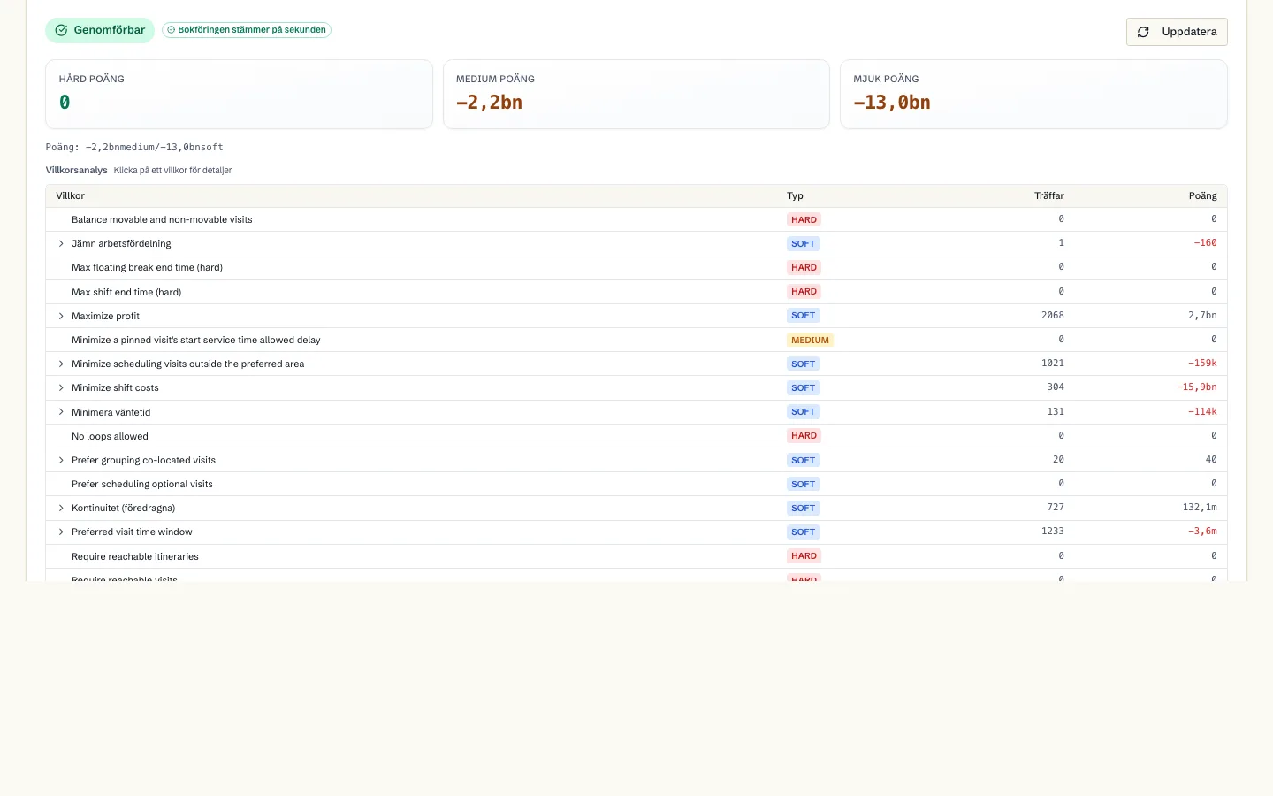Click the score summary line text
Screen dimensions: 1273x796
(134, 148)
